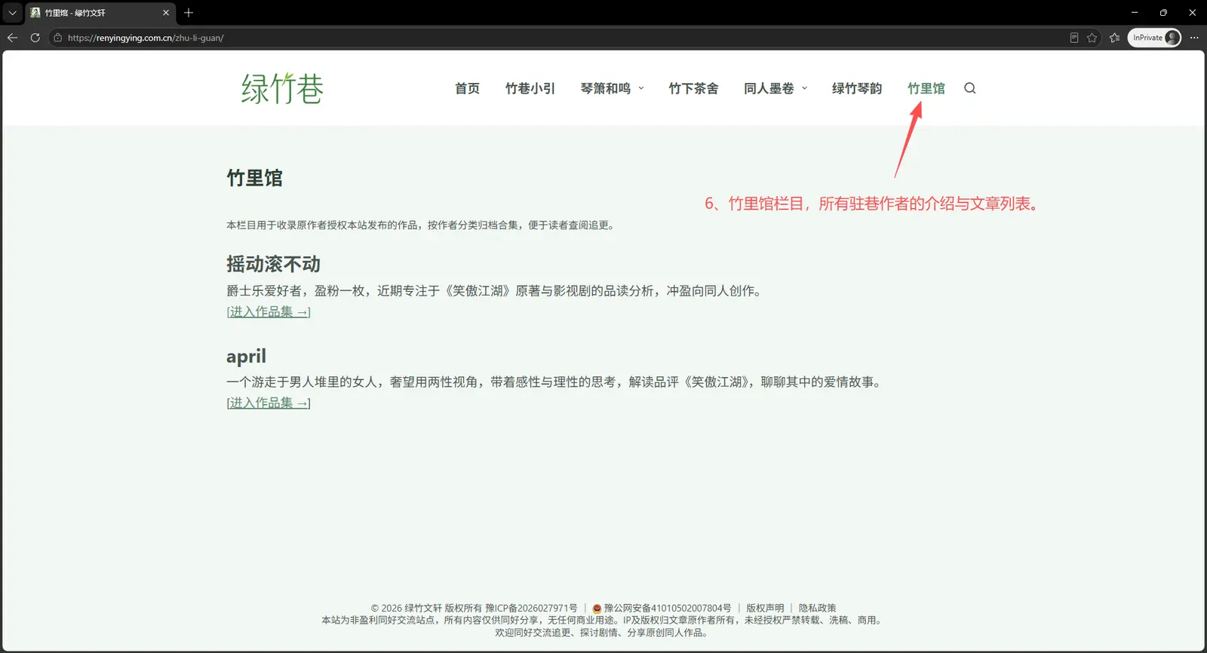The height and width of the screenshot is (653, 1207).
Task: Open april's 进入作品集 link
Action: pyautogui.click(x=269, y=403)
